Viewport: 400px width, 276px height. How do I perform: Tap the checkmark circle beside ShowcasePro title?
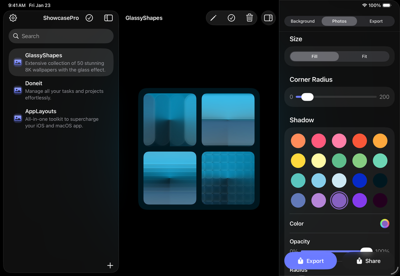[89, 18]
